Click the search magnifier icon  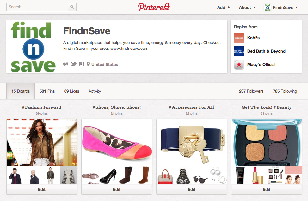[72, 7]
